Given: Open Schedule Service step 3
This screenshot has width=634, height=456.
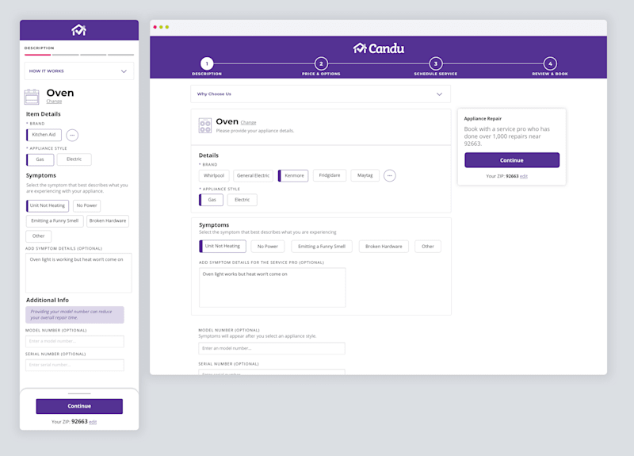Looking at the screenshot, I should (x=435, y=63).
